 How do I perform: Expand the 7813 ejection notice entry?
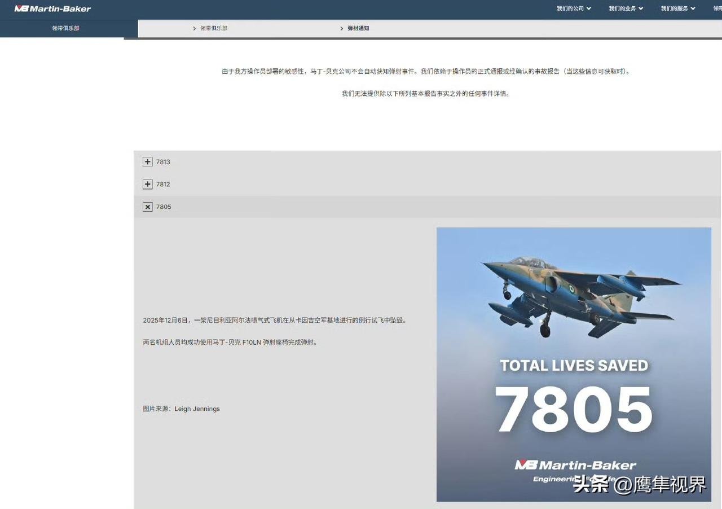[x=163, y=161]
